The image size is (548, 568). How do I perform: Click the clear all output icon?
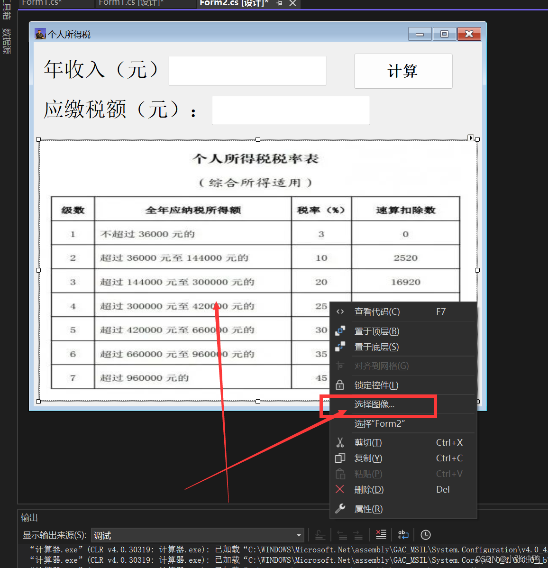(381, 535)
